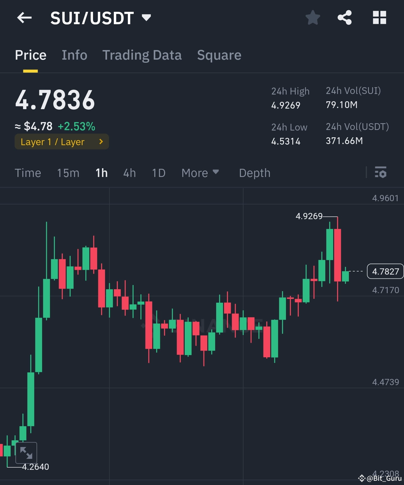404x485 pixels.
Task: Navigate back using the arrow icon
Action: pos(24,17)
